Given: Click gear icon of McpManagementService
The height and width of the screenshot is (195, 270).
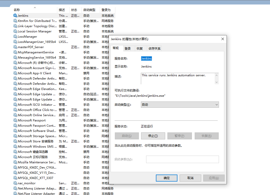Looking at the screenshot, I should pyautogui.click(x=15, y=52).
